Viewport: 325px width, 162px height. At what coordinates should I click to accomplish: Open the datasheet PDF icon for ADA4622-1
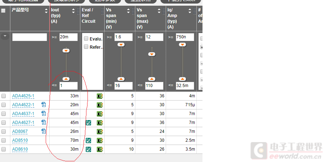pyautogui.click(x=44, y=104)
